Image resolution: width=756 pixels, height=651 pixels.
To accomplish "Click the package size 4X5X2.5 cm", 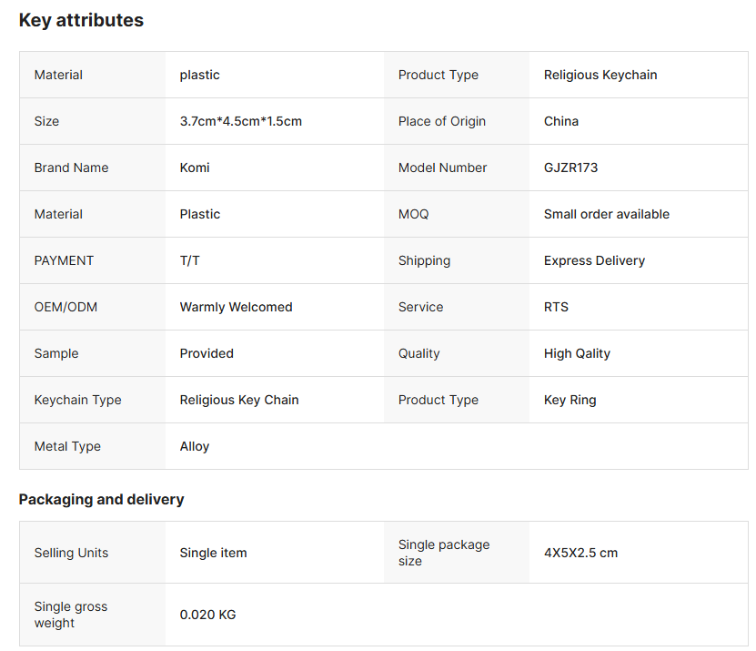I will click(580, 553).
